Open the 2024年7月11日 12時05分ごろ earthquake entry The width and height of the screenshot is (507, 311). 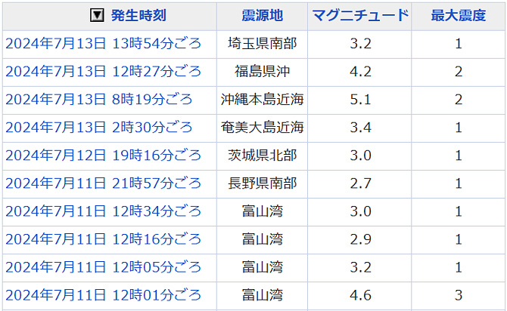coord(104,267)
